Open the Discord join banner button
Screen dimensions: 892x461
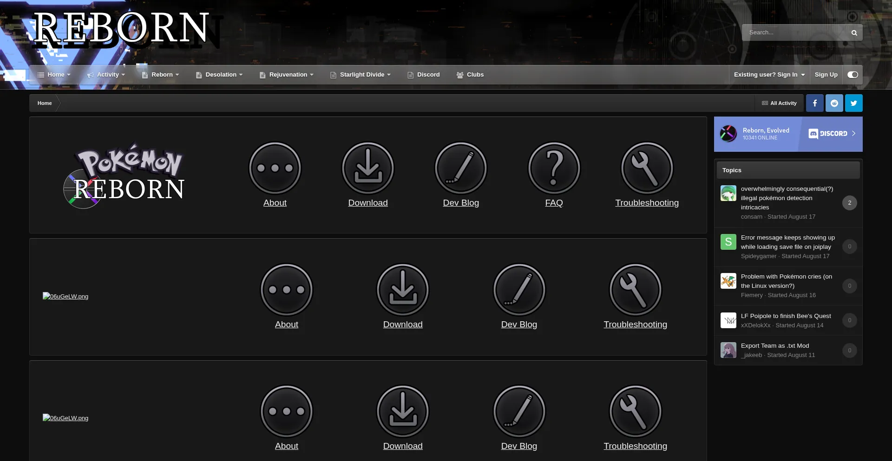point(832,134)
